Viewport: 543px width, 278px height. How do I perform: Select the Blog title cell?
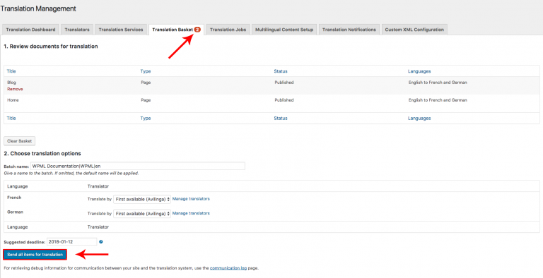(x=11, y=83)
